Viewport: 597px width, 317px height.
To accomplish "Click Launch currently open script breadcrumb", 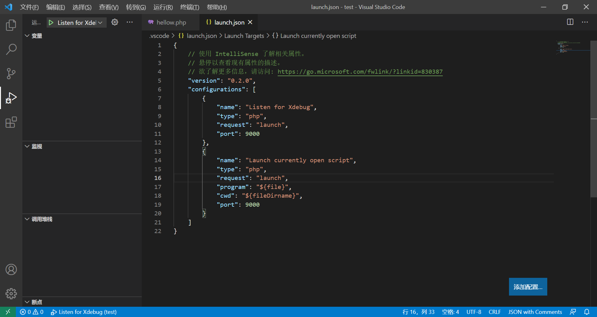I will [x=318, y=36].
